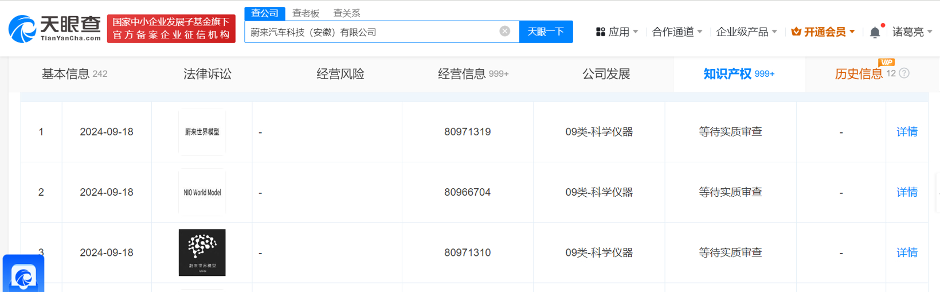The image size is (940, 292).
Task: Click the 2024-09-18 date in row 1
Action: click(107, 132)
